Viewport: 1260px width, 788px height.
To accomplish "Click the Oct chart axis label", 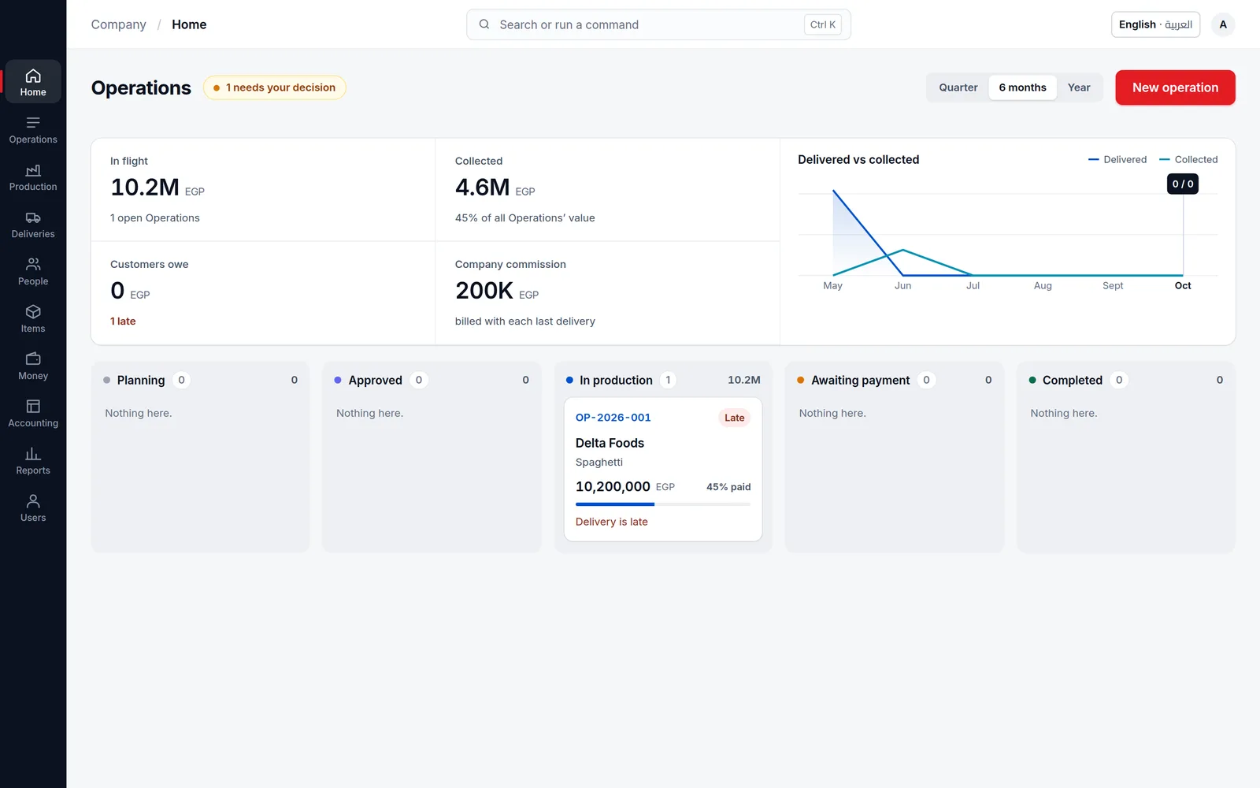I will click(1183, 285).
